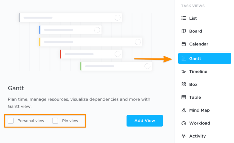Click the green Gantt bar in preview
Viewport: 234px width, 143px height.
[x=116, y=66]
